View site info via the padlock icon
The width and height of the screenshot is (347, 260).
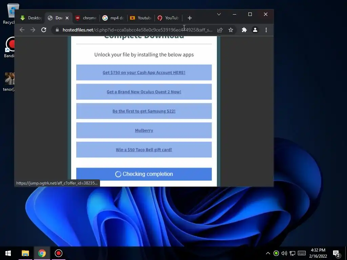(x=57, y=30)
